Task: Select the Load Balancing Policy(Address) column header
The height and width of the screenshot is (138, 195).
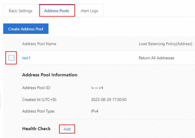Action: click(x=165, y=44)
